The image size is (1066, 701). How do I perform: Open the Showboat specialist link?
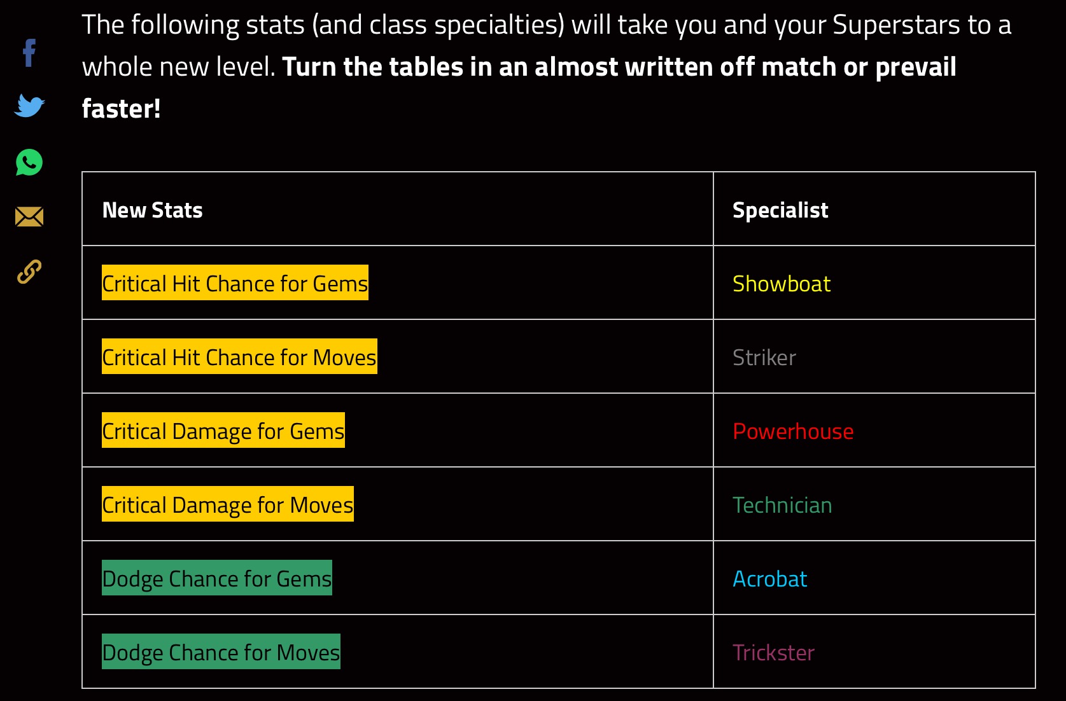pos(782,284)
